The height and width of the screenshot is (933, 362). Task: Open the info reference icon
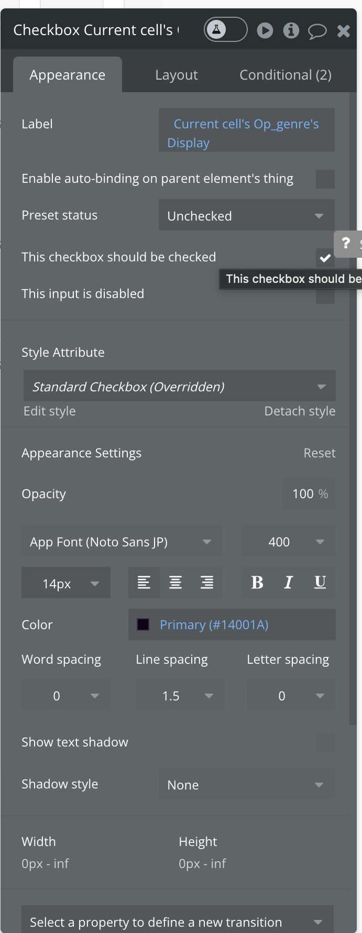(x=291, y=30)
